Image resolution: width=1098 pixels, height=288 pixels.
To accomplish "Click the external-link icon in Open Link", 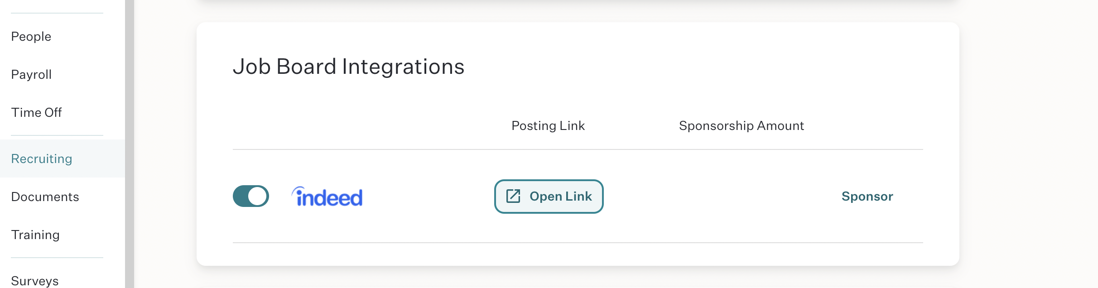I will coord(513,196).
